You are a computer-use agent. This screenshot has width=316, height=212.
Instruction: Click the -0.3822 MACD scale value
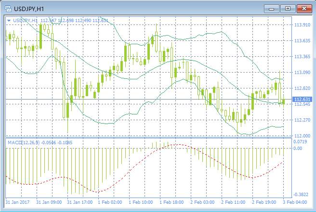coord(301,194)
